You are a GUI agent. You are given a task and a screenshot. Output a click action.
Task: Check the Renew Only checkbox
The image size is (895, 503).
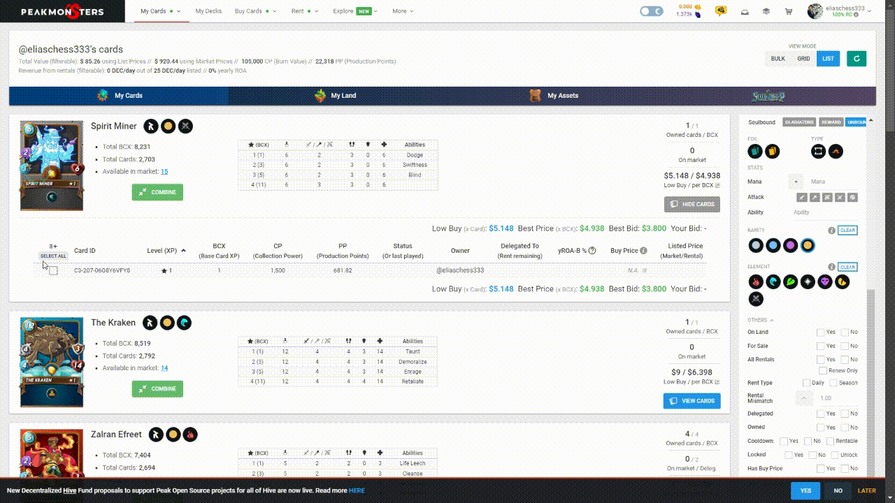coord(823,370)
